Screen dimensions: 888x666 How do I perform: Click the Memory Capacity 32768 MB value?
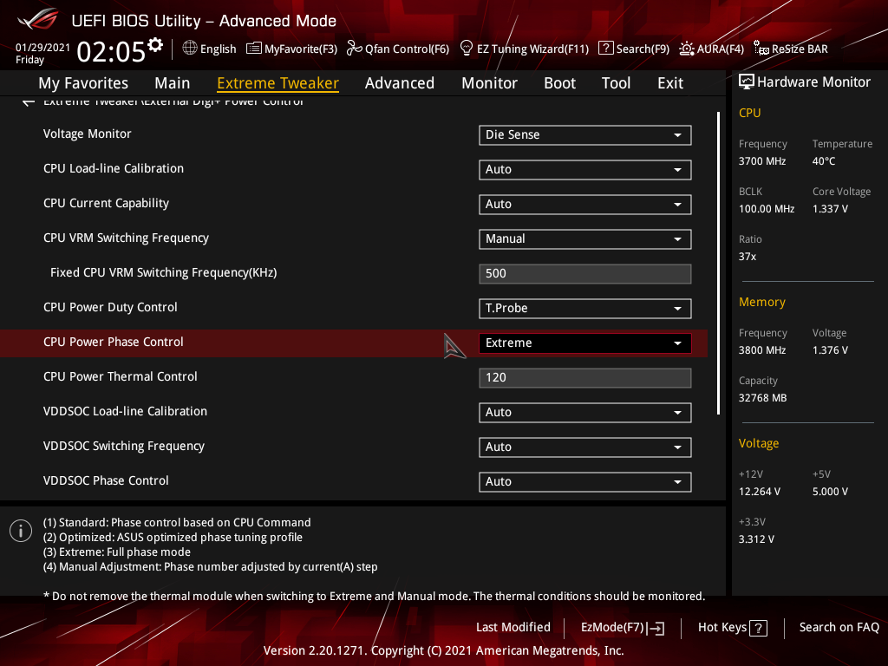pyautogui.click(x=762, y=397)
